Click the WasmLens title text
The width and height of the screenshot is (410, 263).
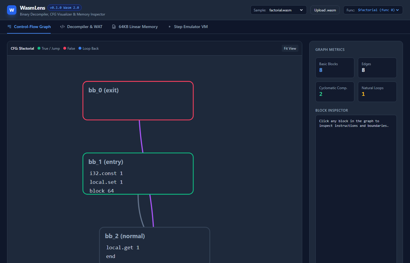(33, 8)
